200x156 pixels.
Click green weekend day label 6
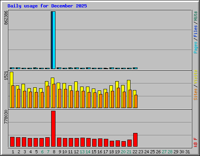click(x=42, y=152)
